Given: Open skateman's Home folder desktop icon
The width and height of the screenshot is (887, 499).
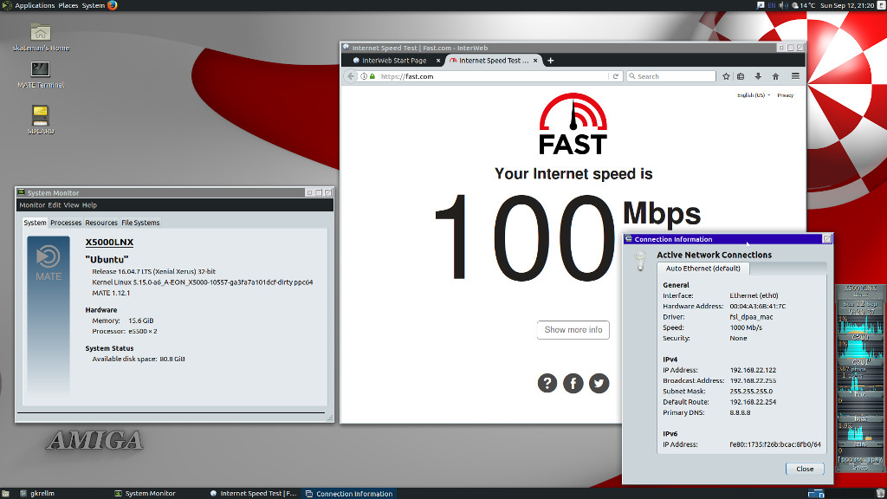Looking at the screenshot, I should click(x=40, y=37).
